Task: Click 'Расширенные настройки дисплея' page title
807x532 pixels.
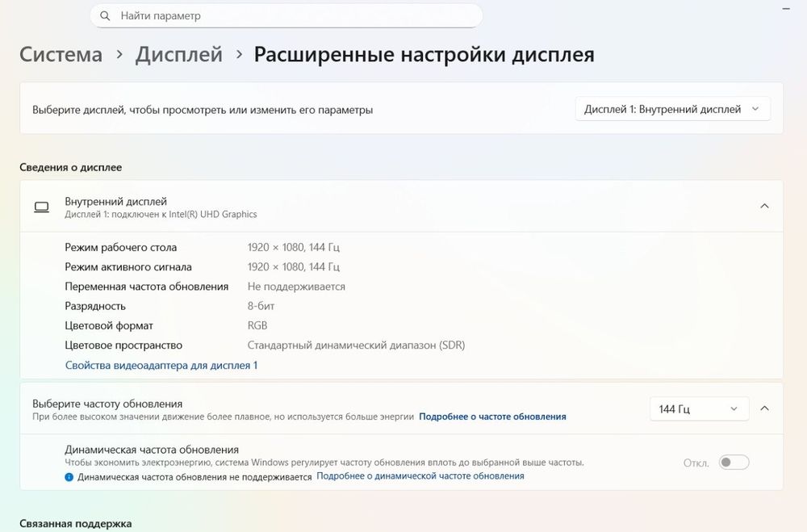Action: coord(424,55)
